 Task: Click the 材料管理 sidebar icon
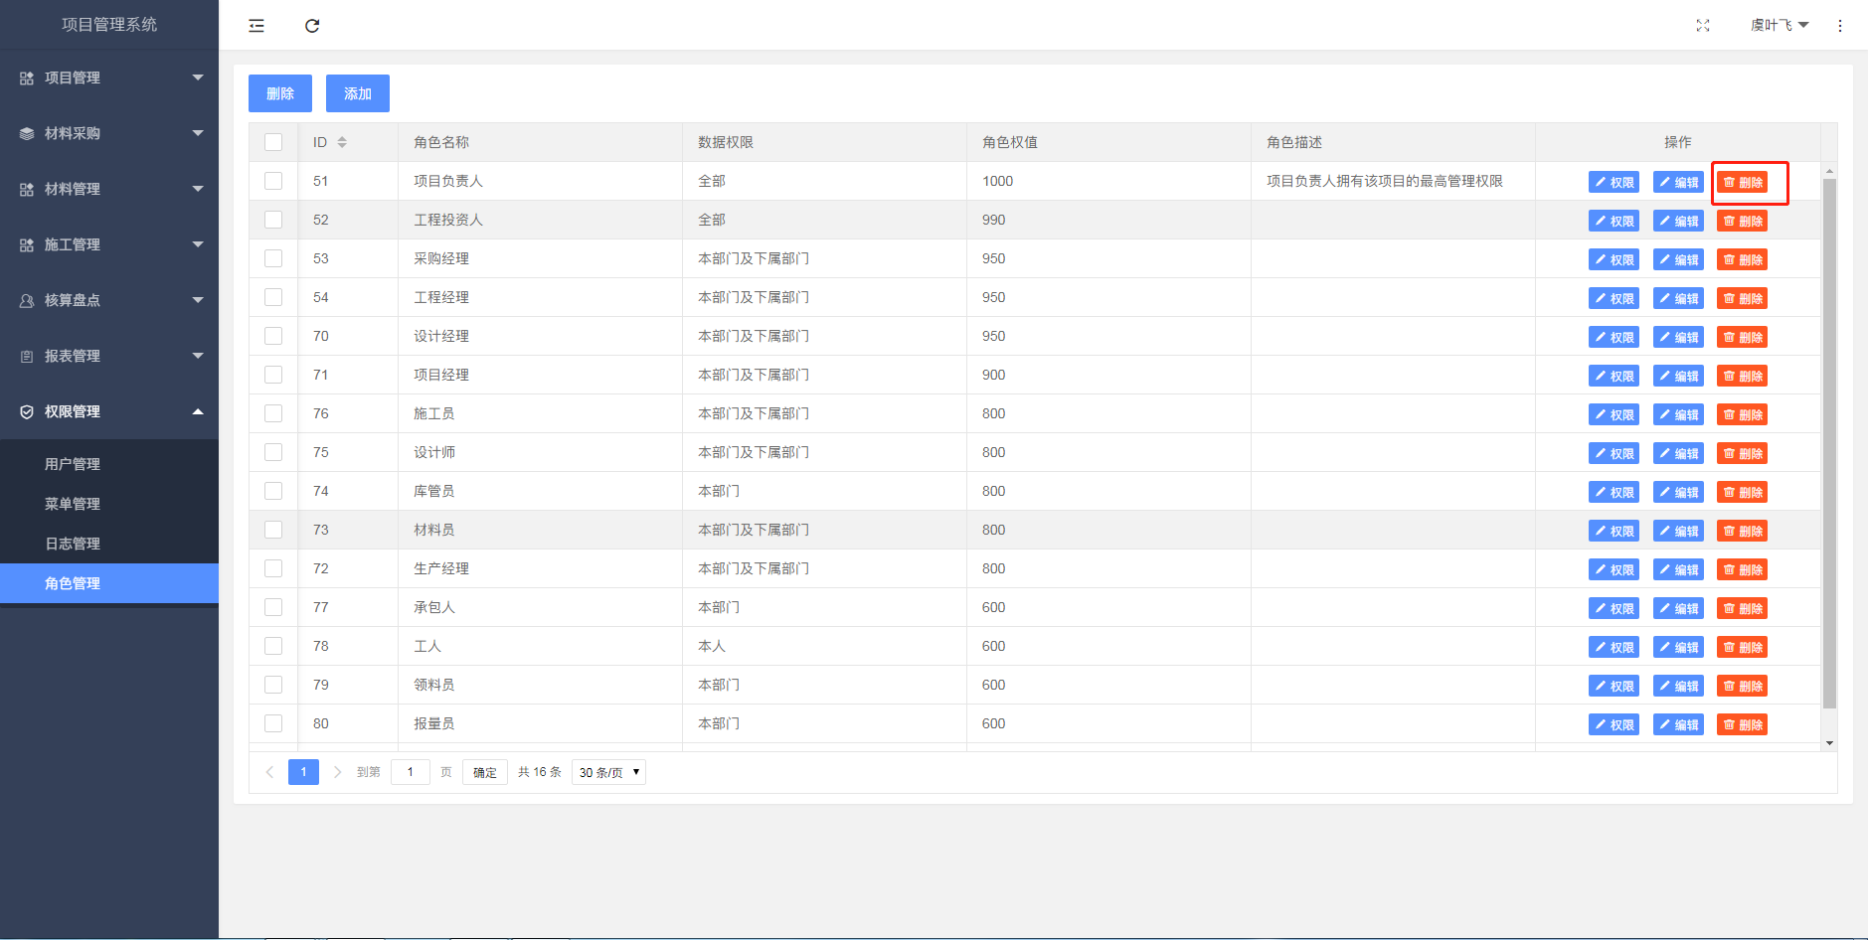[27, 189]
